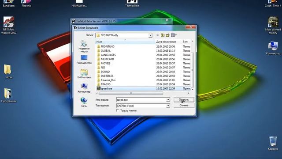Select the TRACKS folder

tap(106, 84)
